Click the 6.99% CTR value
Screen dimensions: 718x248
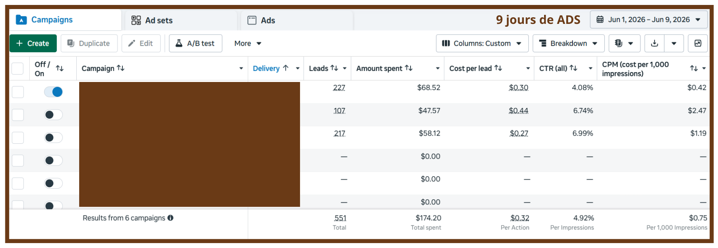coord(583,133)
